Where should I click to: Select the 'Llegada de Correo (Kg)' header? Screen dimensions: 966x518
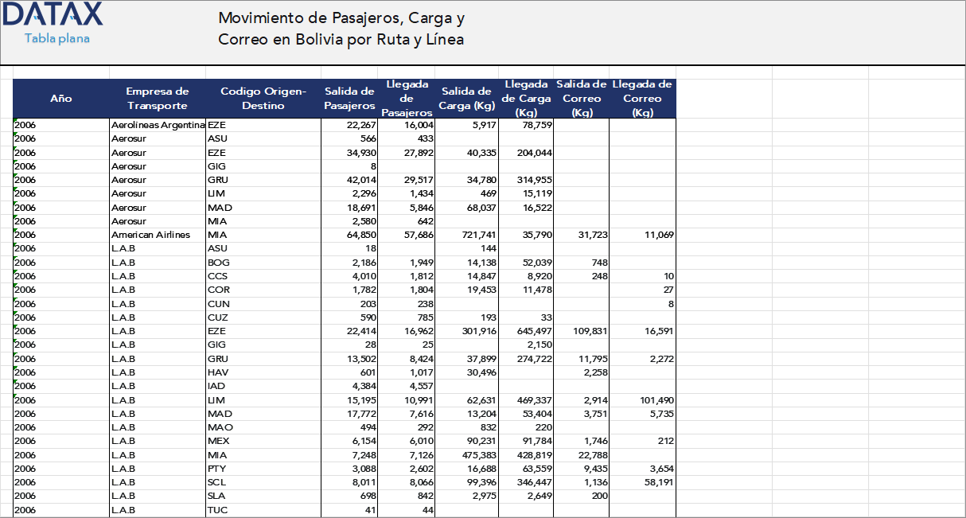642,98
